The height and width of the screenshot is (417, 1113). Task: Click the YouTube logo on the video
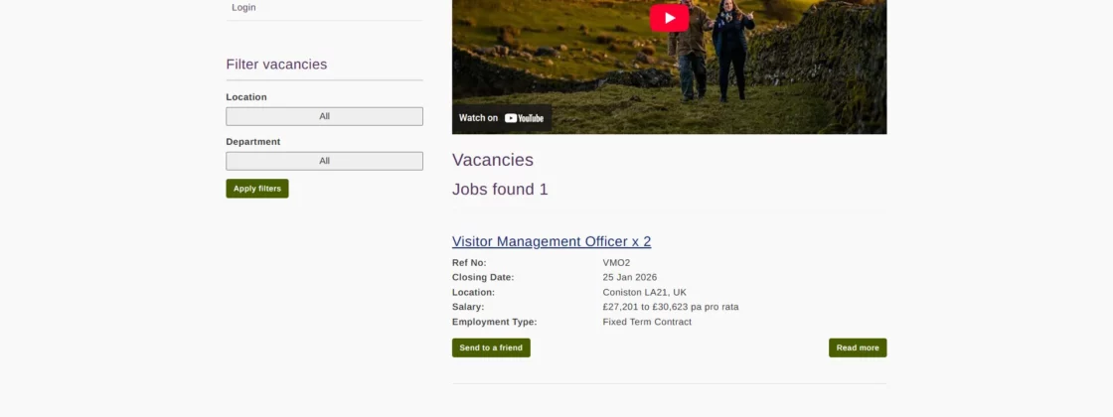[524, 118]
